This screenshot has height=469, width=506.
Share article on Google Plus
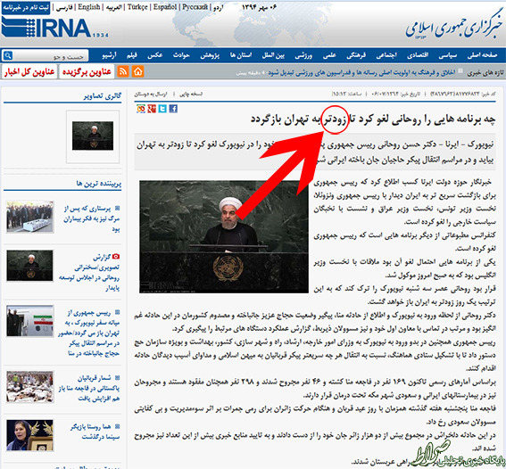click(152, 109)
